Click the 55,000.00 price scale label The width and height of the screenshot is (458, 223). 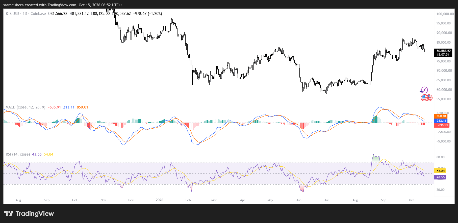pos(444,99)
